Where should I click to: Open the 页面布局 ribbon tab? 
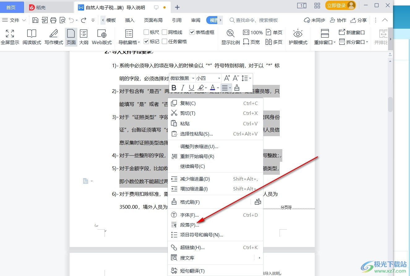(153, 20)
